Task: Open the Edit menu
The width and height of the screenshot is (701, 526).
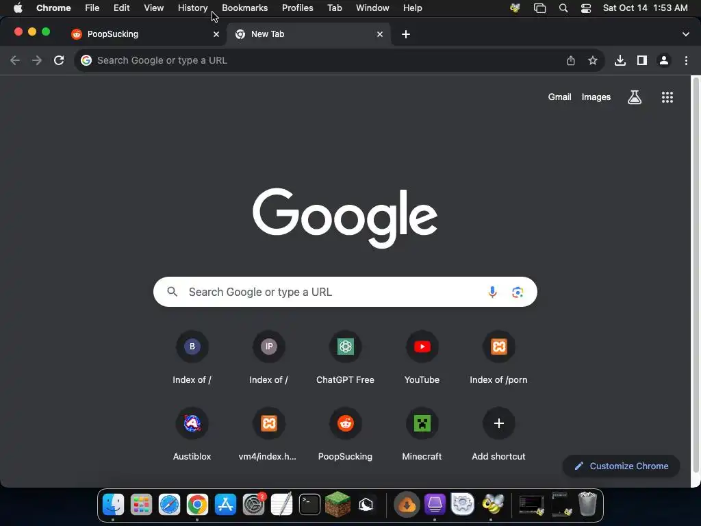Action: (121, 8)
